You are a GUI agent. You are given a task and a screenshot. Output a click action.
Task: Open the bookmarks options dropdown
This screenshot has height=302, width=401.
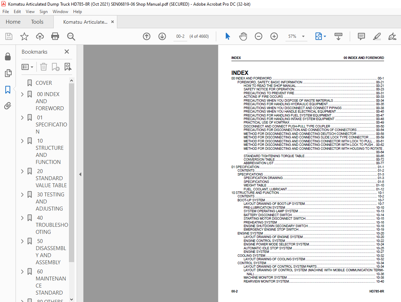[27, 67]
